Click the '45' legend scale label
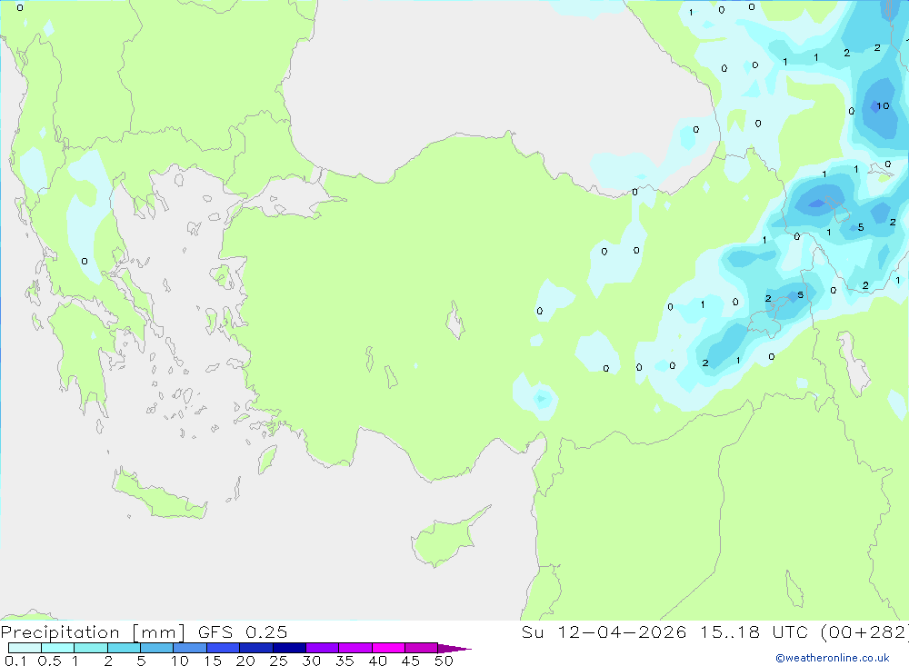Viewport: 909px width, 666px height. pos(411,661)
